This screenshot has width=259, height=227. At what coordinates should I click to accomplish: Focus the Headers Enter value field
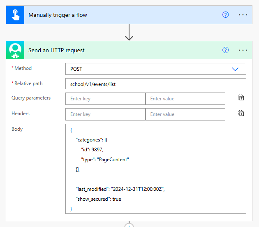point(185,114)
